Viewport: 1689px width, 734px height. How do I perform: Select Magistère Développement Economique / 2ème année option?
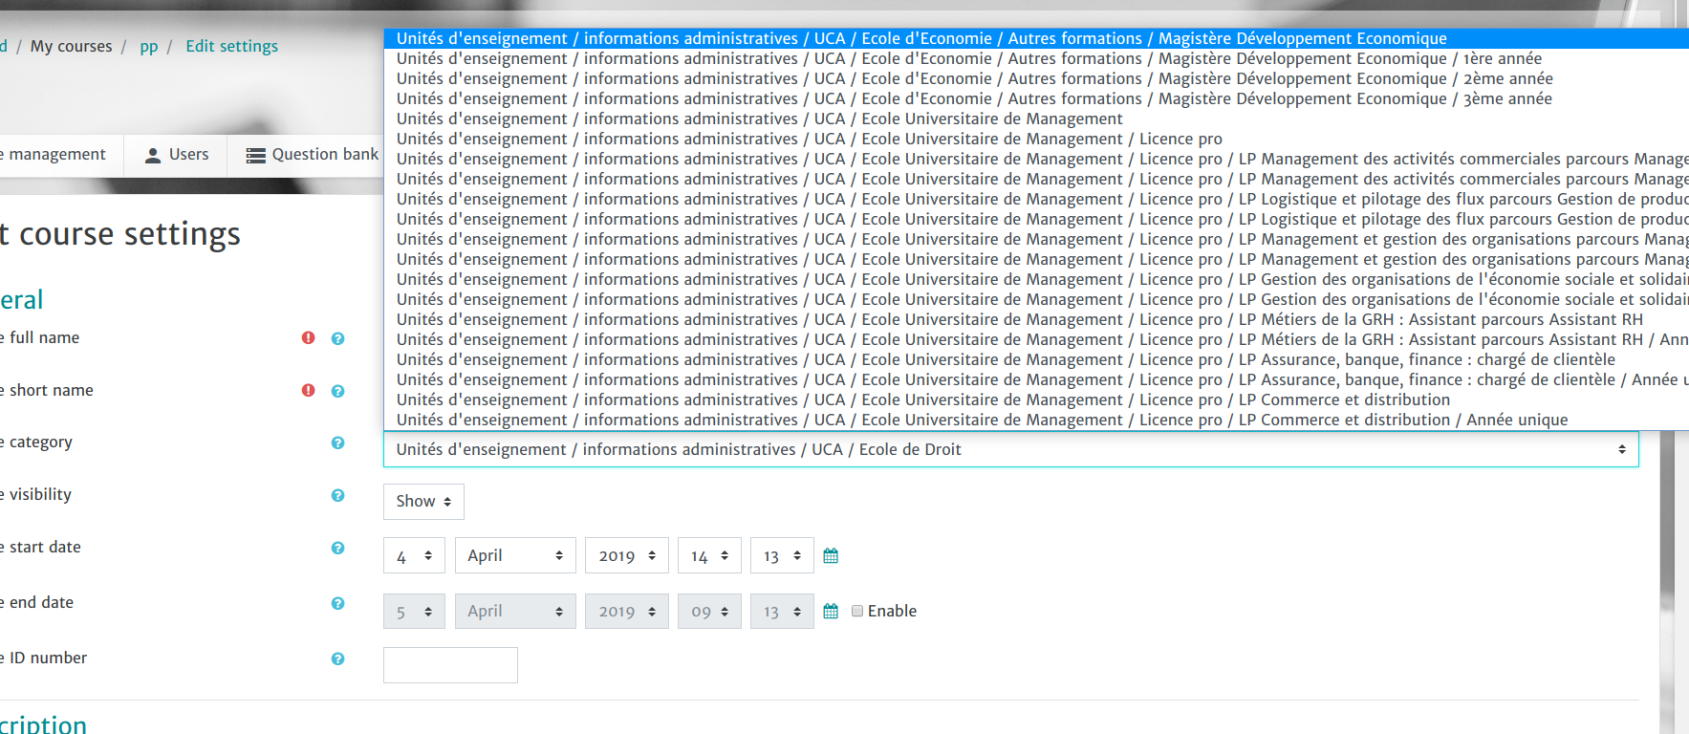pos(1036,78)
